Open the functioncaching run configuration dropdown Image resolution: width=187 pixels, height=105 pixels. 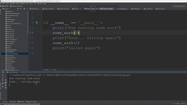[179, 6]
